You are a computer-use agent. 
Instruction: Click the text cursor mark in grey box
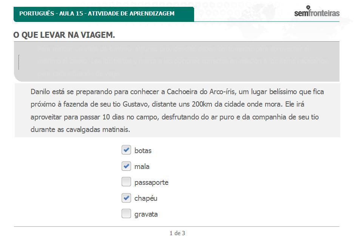point(19,62)
